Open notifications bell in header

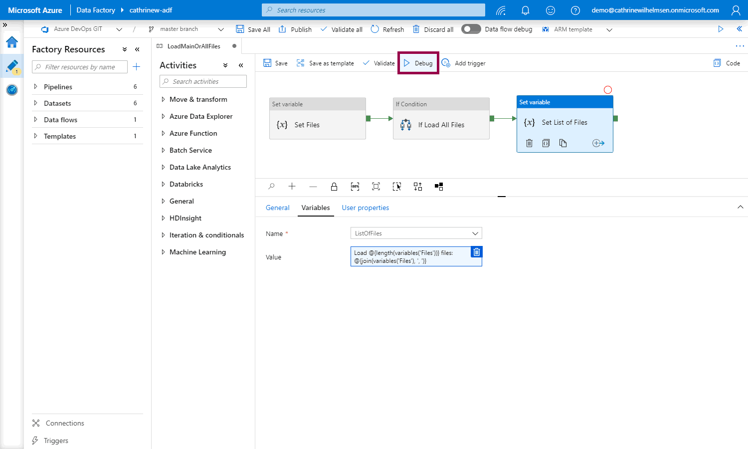coord(525,10)
